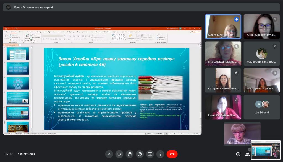The image size is (283, 162).
Task: Raise your hand in the meeting
Action: (x=129, y=154)
